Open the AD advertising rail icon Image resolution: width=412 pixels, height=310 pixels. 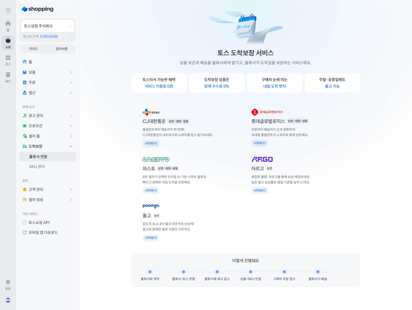(x=8, y=60)
